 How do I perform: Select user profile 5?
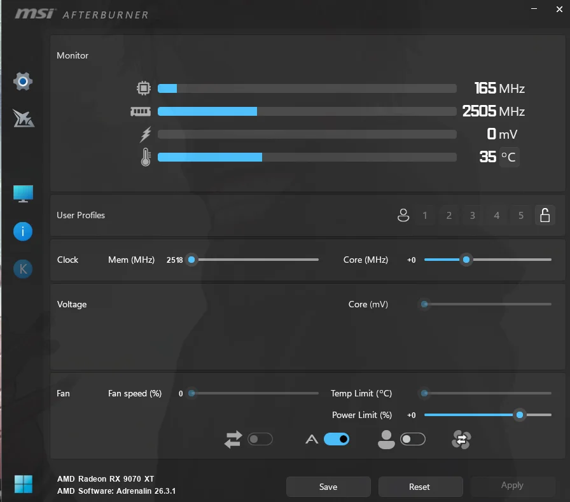[x=521, y=215]
